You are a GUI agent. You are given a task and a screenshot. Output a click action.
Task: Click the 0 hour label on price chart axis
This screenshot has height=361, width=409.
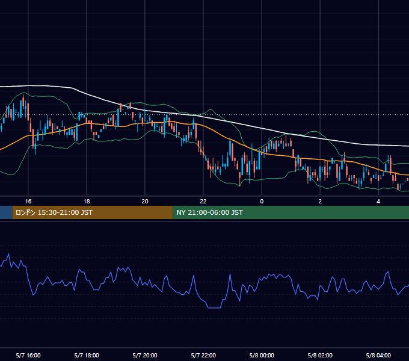pos(262,202)
